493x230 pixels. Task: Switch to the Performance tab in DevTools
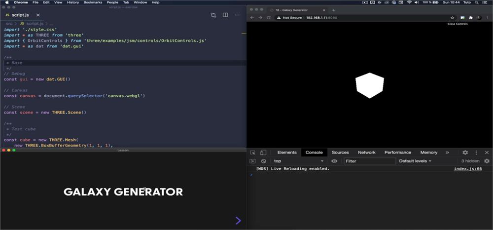398,153
